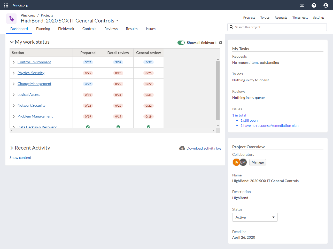The width and height of the screenshot is (333, 249).
Task: Click the Download activity log link
Action: click(204, 148)
